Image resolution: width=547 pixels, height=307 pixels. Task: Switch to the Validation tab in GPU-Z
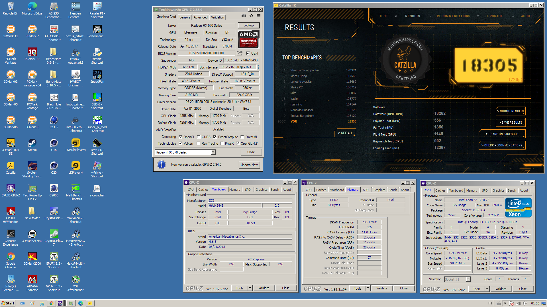(217, 17)
